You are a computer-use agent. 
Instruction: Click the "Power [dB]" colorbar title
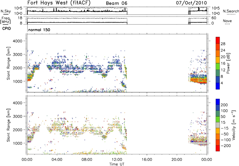click(x=228, y=63)
